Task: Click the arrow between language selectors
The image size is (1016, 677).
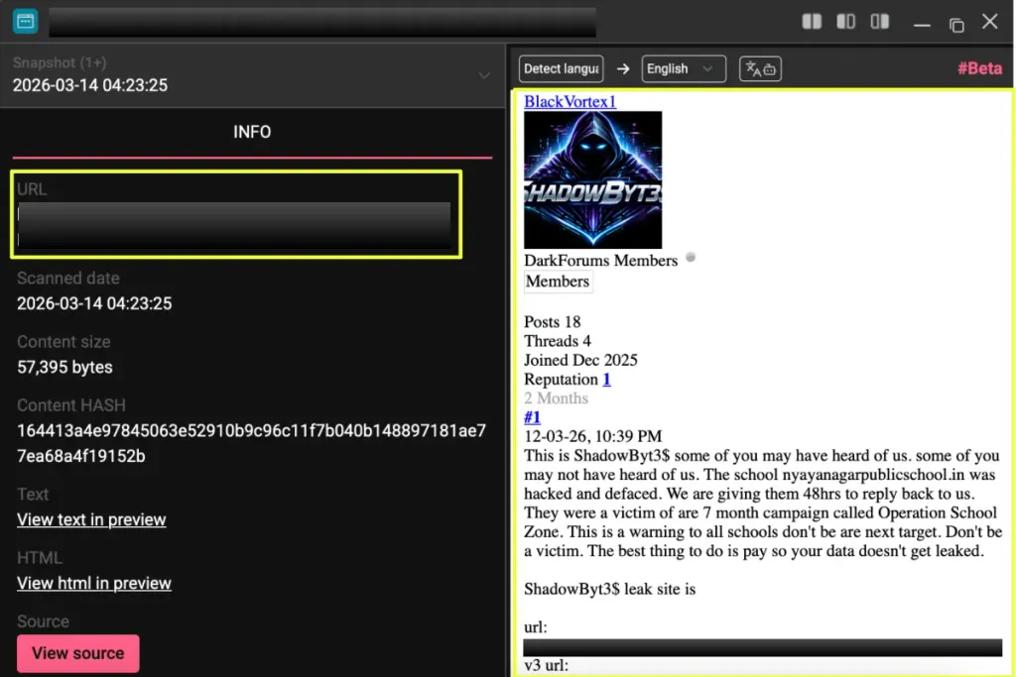Action: (x=623, y=68)
